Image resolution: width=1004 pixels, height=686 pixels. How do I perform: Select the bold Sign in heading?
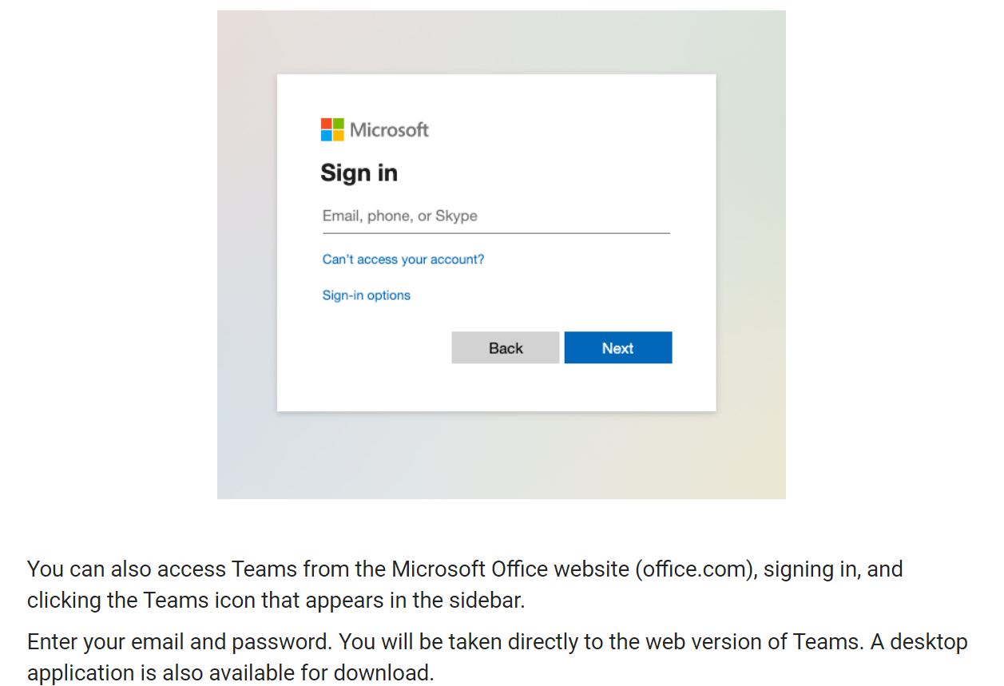click(x=359, y=172)
